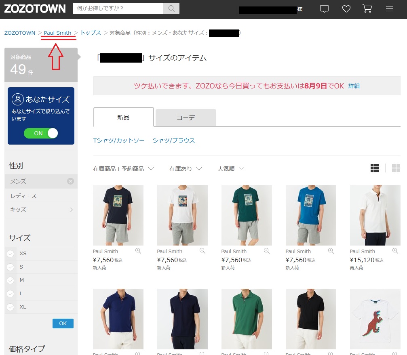The image size is (407, 355).
Task: Zoom the ¥15,120 white polo product
Action: 395,251
